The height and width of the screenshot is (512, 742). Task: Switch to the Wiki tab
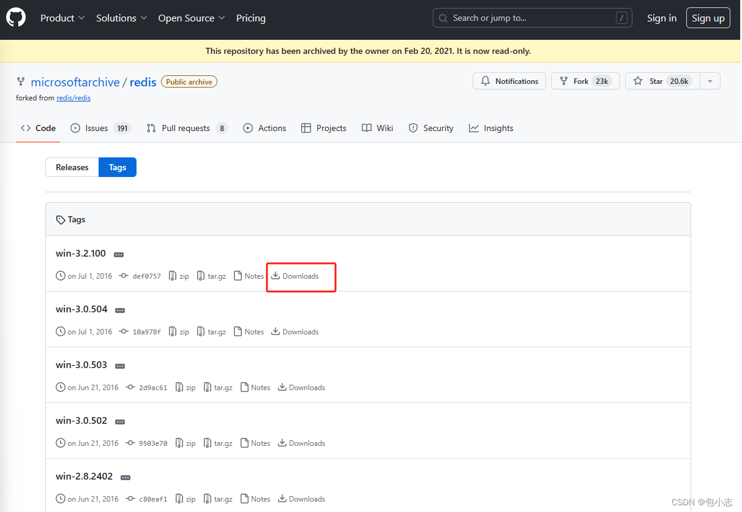(x=377, y=128)
